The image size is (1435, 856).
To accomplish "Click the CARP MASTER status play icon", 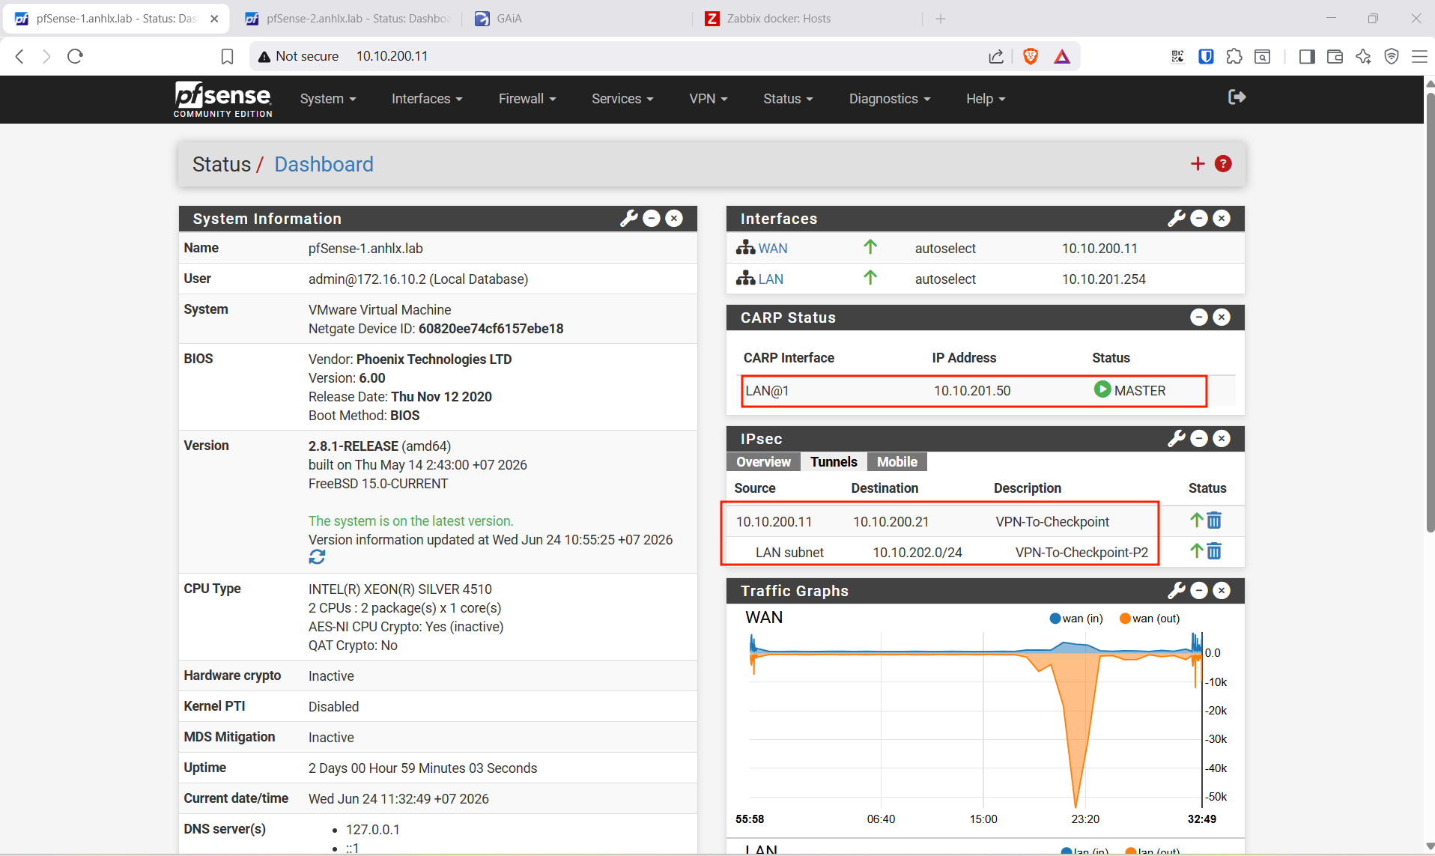I will click(x=1102, y=389).
